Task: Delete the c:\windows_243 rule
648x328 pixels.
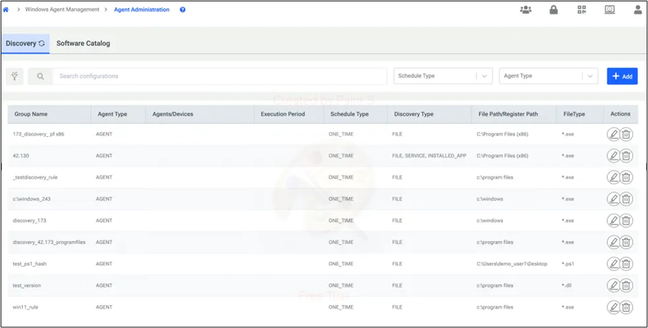Action: [626, 199]
